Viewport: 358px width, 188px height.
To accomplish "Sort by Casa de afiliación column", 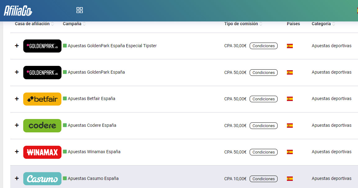I will [52, 24].
